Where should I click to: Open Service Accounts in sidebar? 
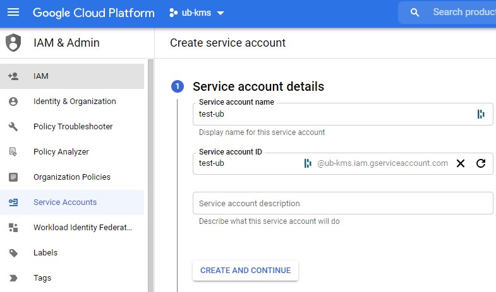(x=72, y=202)
